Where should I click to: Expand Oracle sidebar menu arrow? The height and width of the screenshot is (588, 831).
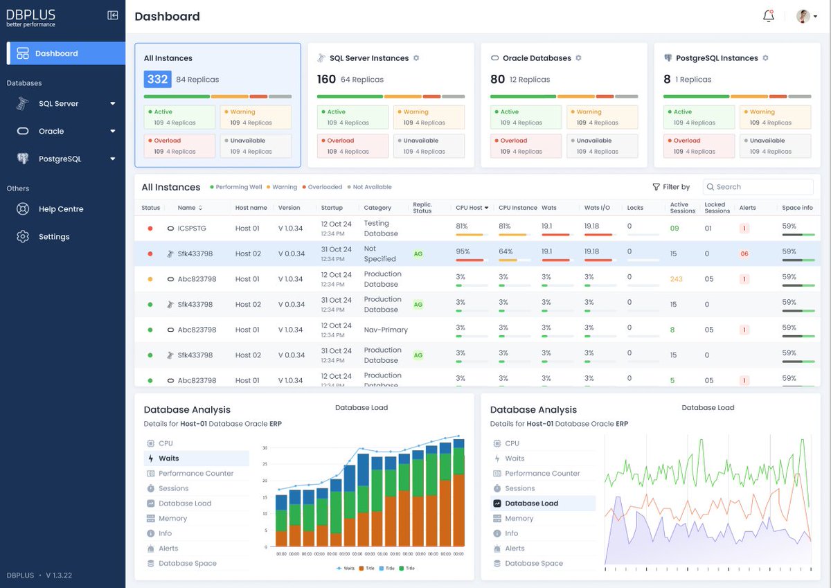tap(113, 132)
